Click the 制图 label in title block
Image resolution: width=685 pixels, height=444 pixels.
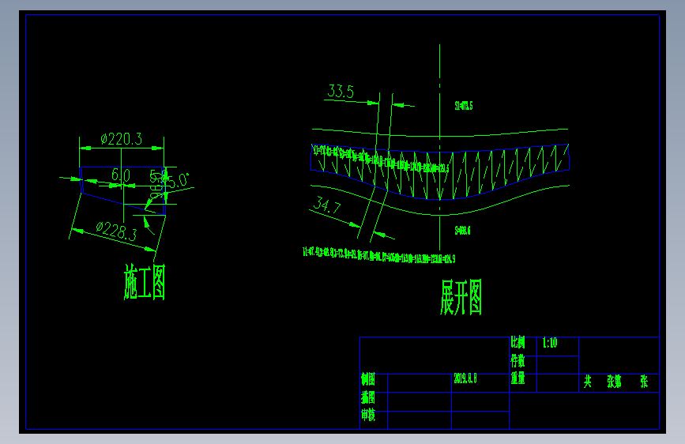(x=368, y=379)
